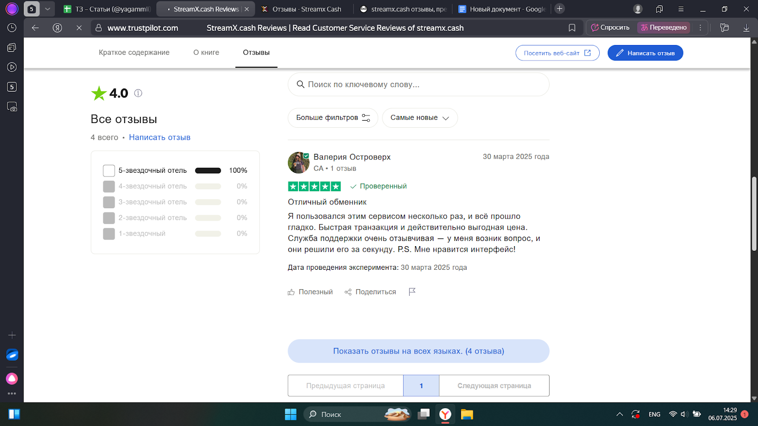
Task: Click the rating info circle icon
Action: (138, 93)
